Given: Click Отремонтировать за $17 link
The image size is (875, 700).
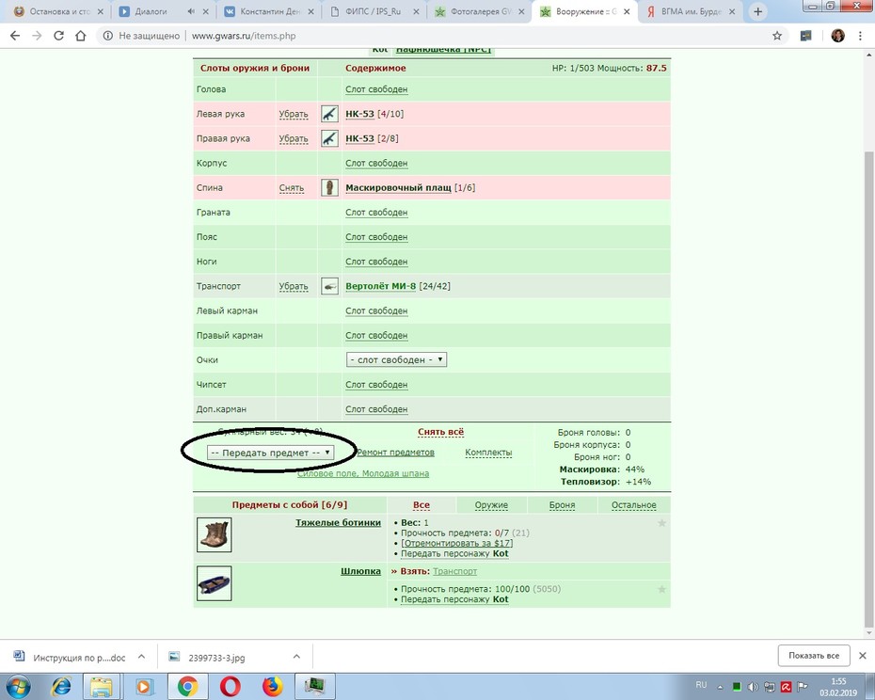Looking at the screenshot, I should coord(457,543).
